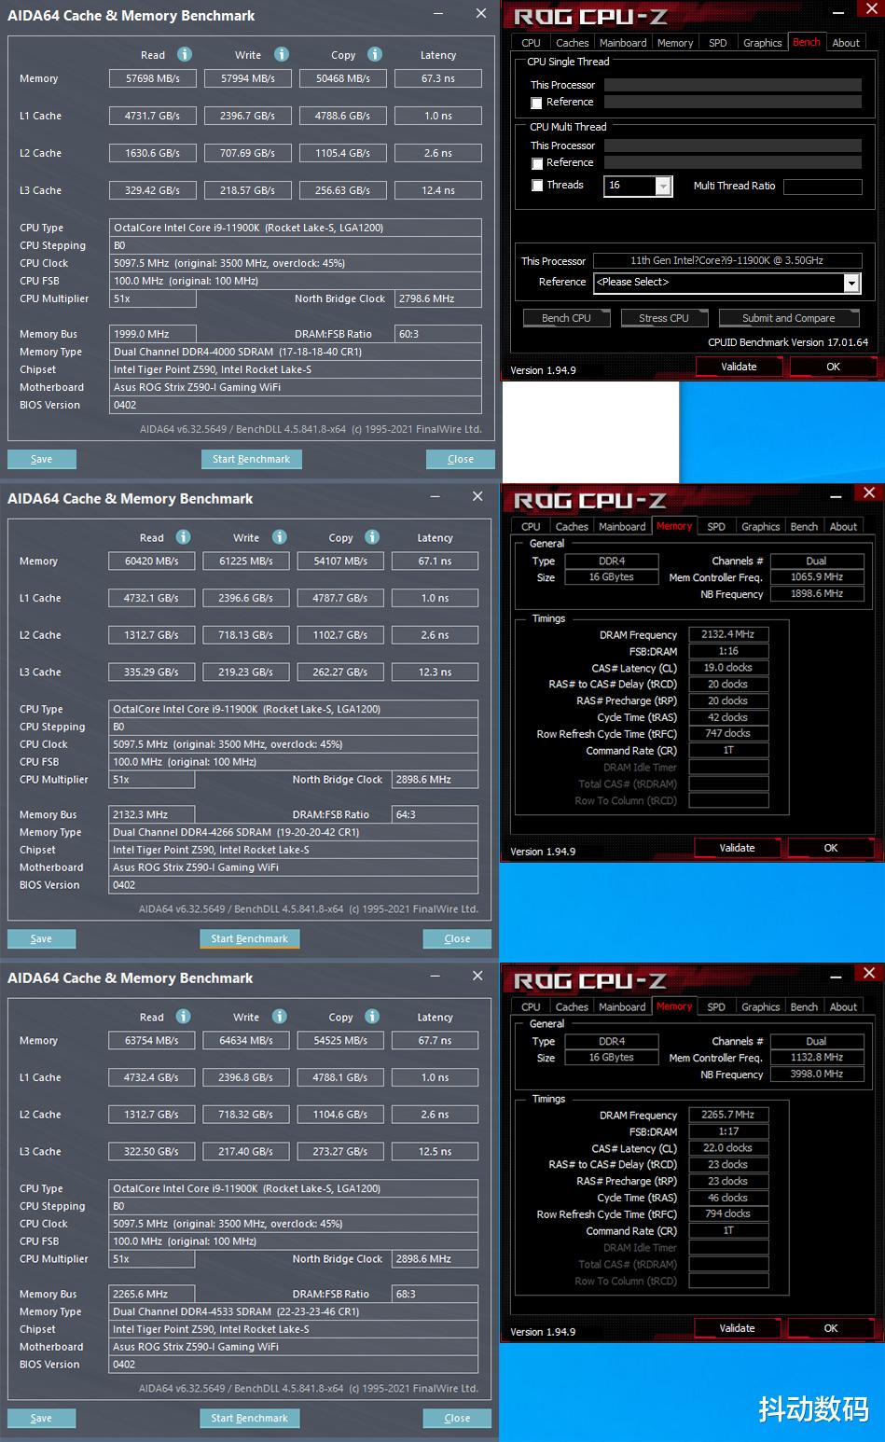
Task: Open Graphics tab in top CPU-Z window
Action: pyautogui.click(x=763, y=43)
